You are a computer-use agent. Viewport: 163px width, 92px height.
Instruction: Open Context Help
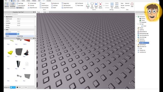32,3
